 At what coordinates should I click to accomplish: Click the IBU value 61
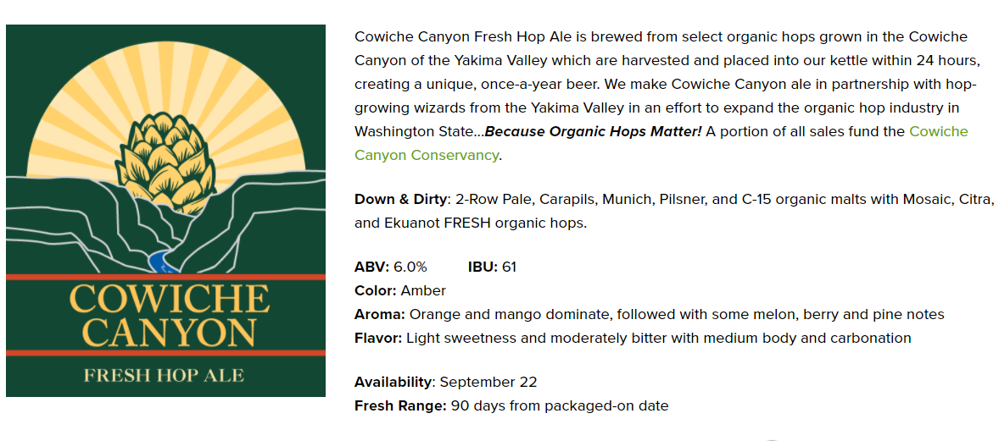(509, 267)
